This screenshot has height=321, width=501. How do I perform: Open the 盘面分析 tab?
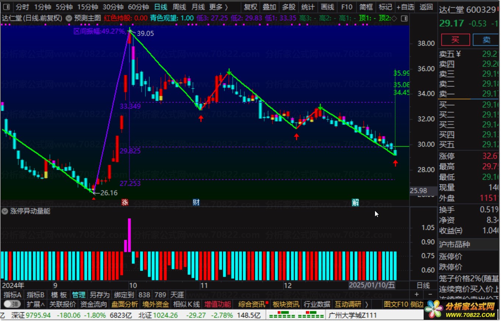pyautogui.click(x=125, y=304)
